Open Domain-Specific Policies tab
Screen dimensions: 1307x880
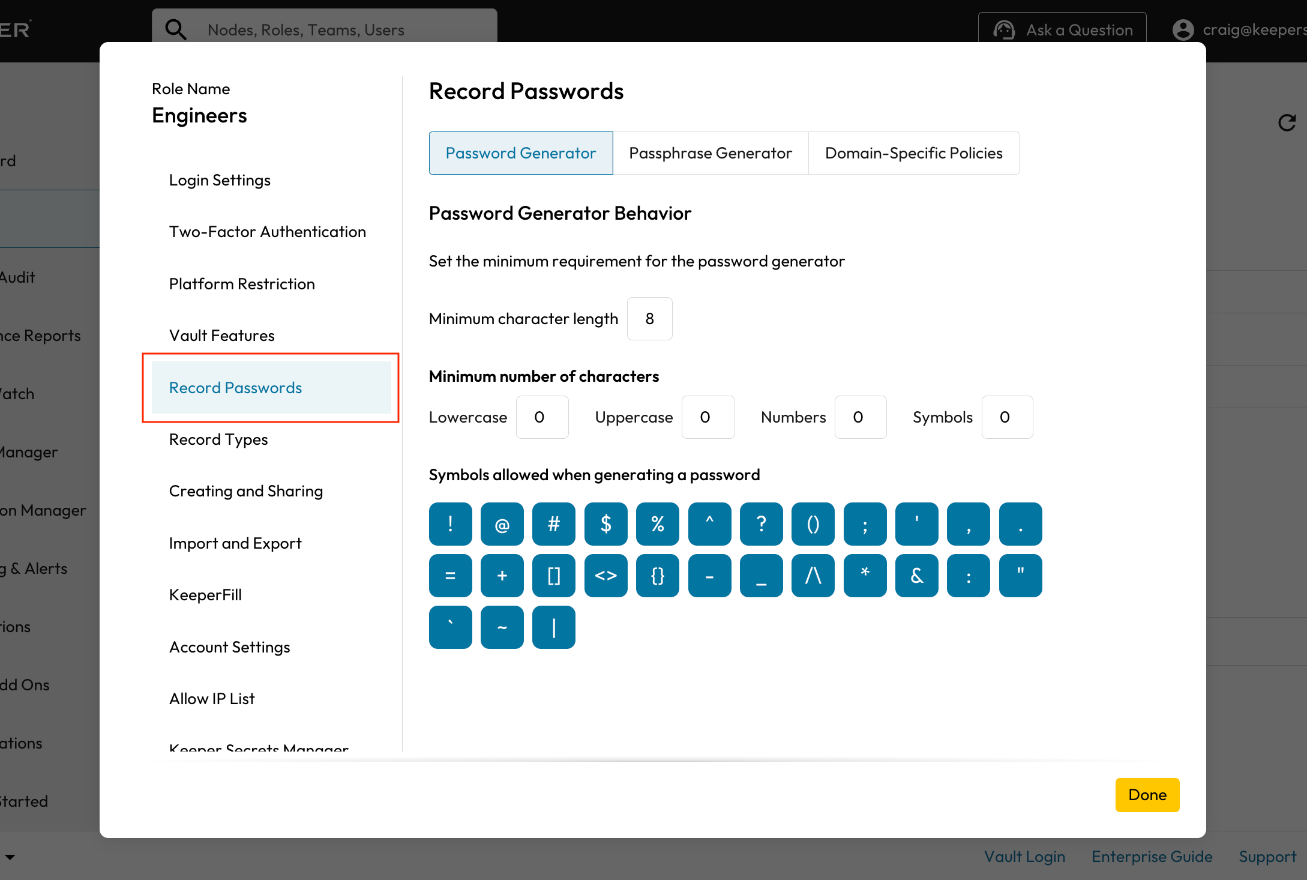tap(913, 153)
